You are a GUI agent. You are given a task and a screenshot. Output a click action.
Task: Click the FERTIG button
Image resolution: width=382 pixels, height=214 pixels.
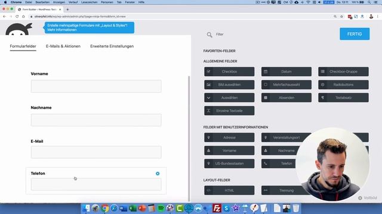355,34
